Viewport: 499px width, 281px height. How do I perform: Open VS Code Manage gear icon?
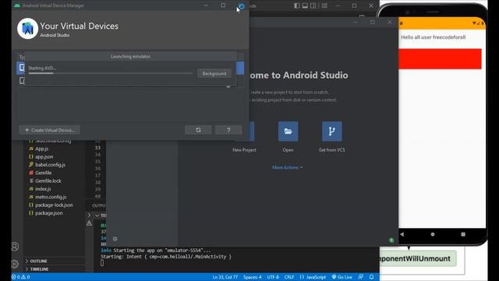15,264
